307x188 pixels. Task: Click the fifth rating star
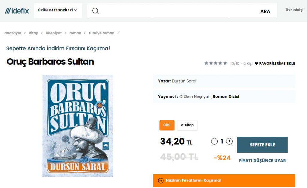coord(225,63)
